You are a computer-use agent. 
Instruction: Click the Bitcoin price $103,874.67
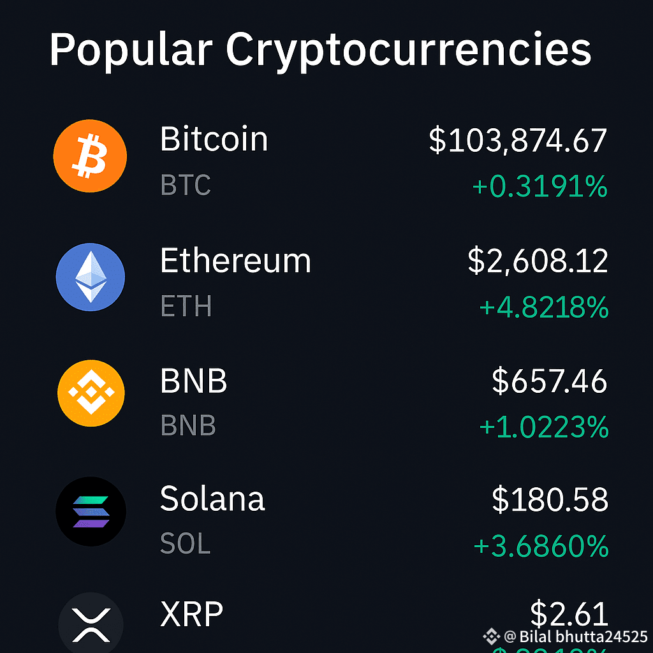point(518,140)
